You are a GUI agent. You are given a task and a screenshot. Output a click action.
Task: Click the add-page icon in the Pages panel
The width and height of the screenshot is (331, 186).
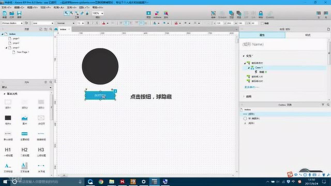click(41, 29)
